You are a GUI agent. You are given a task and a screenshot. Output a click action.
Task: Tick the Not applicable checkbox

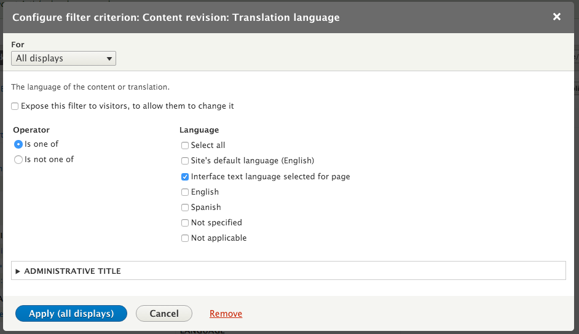185,238
